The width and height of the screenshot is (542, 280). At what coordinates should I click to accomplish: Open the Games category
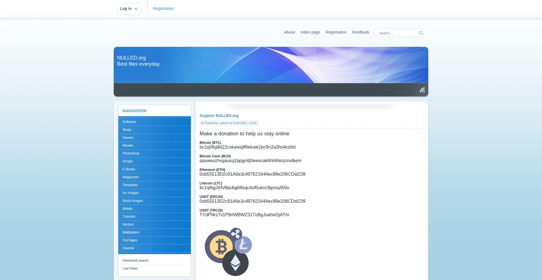coord(154,138)
